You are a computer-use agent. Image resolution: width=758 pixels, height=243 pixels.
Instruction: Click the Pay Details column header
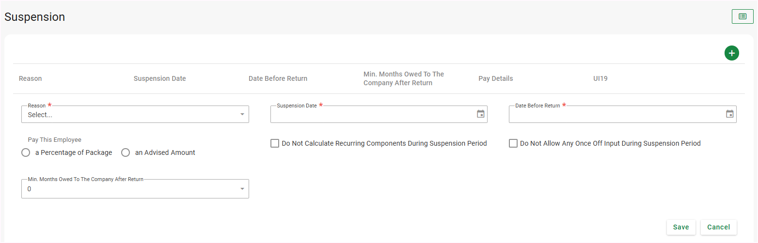(x=495, y=78)
